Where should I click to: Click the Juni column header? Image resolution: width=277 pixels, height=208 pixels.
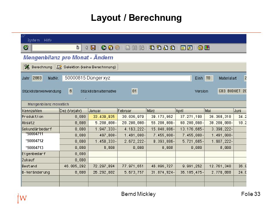pos(240,111)
